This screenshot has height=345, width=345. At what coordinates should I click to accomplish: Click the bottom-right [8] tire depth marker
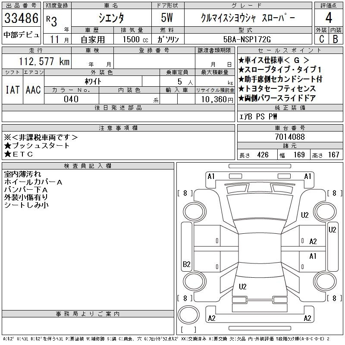[x=334, y=298]
